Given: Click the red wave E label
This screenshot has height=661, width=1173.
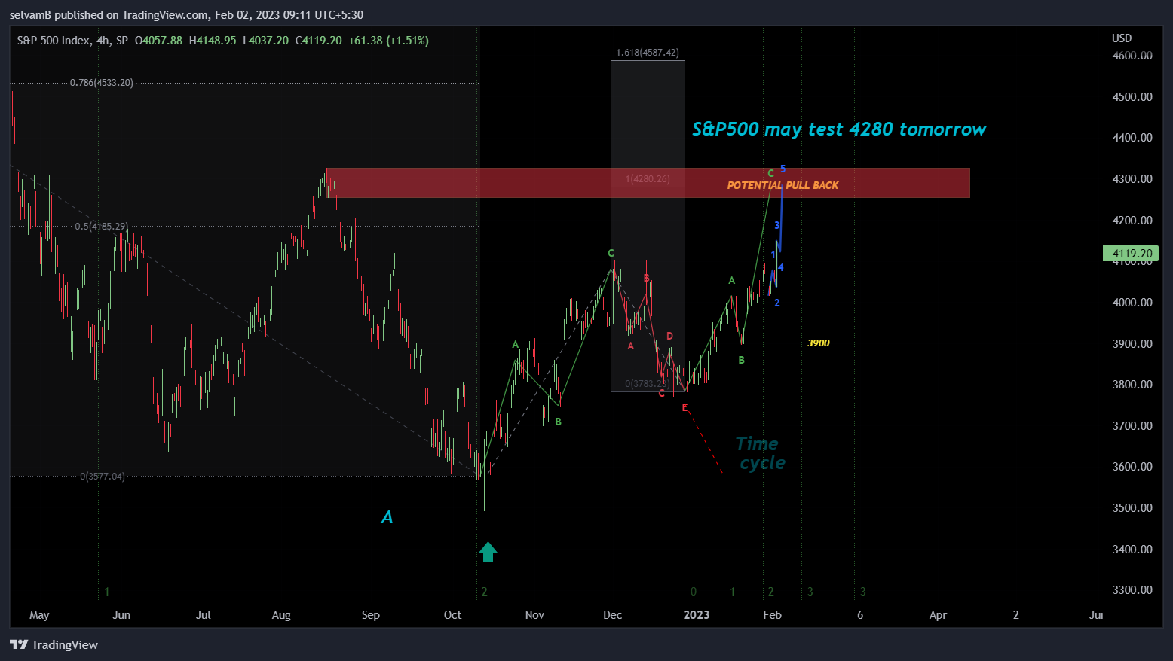Looking at the screenshot, I should (685, 407).
